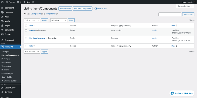Expand the Screen Options panel
The height and width of the screenshot is (98, 197).
(x=185, y=6)
